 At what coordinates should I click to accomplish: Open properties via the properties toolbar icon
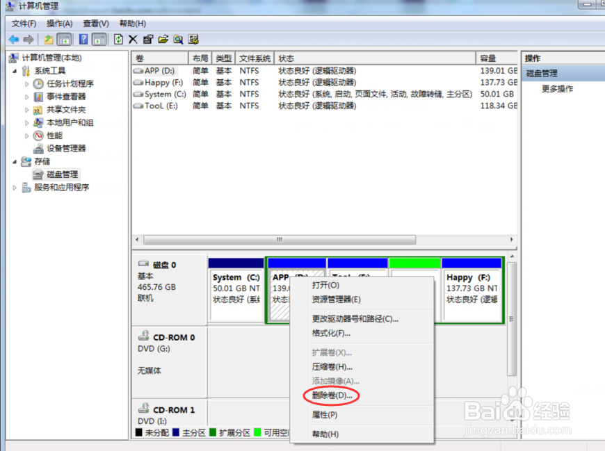[147, 39]
